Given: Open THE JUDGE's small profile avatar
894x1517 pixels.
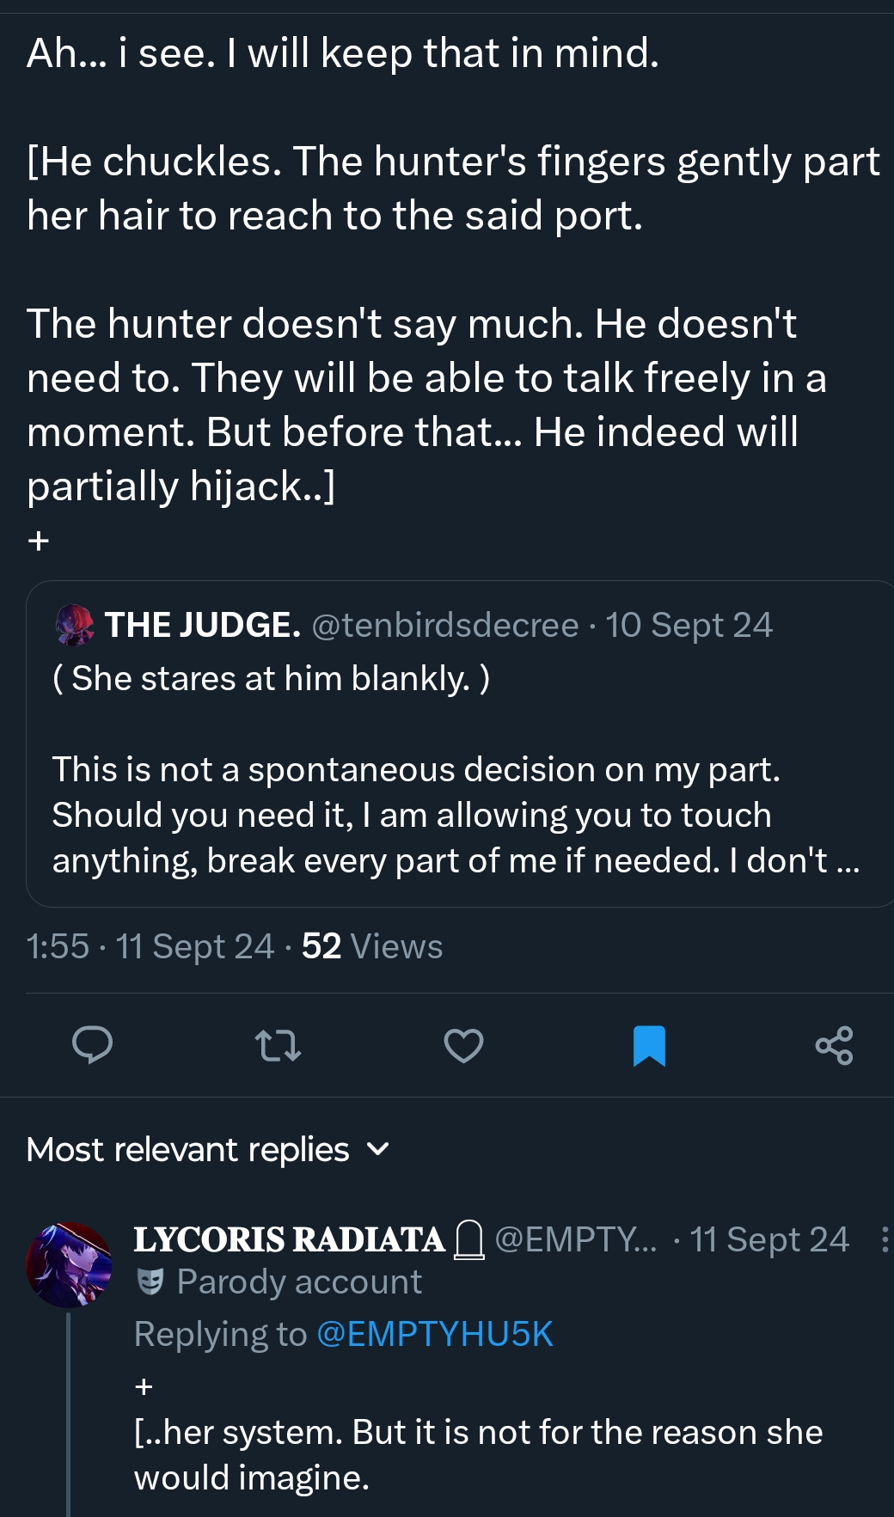Looking at the screenshot, I should pyautogui.click(x=76, y=625).
